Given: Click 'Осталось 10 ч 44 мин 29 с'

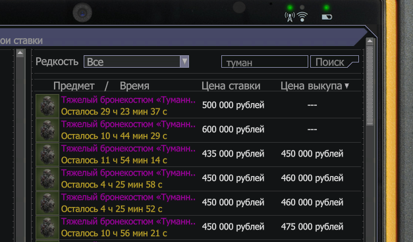Looking at the screenshot, I should point(114,136).
